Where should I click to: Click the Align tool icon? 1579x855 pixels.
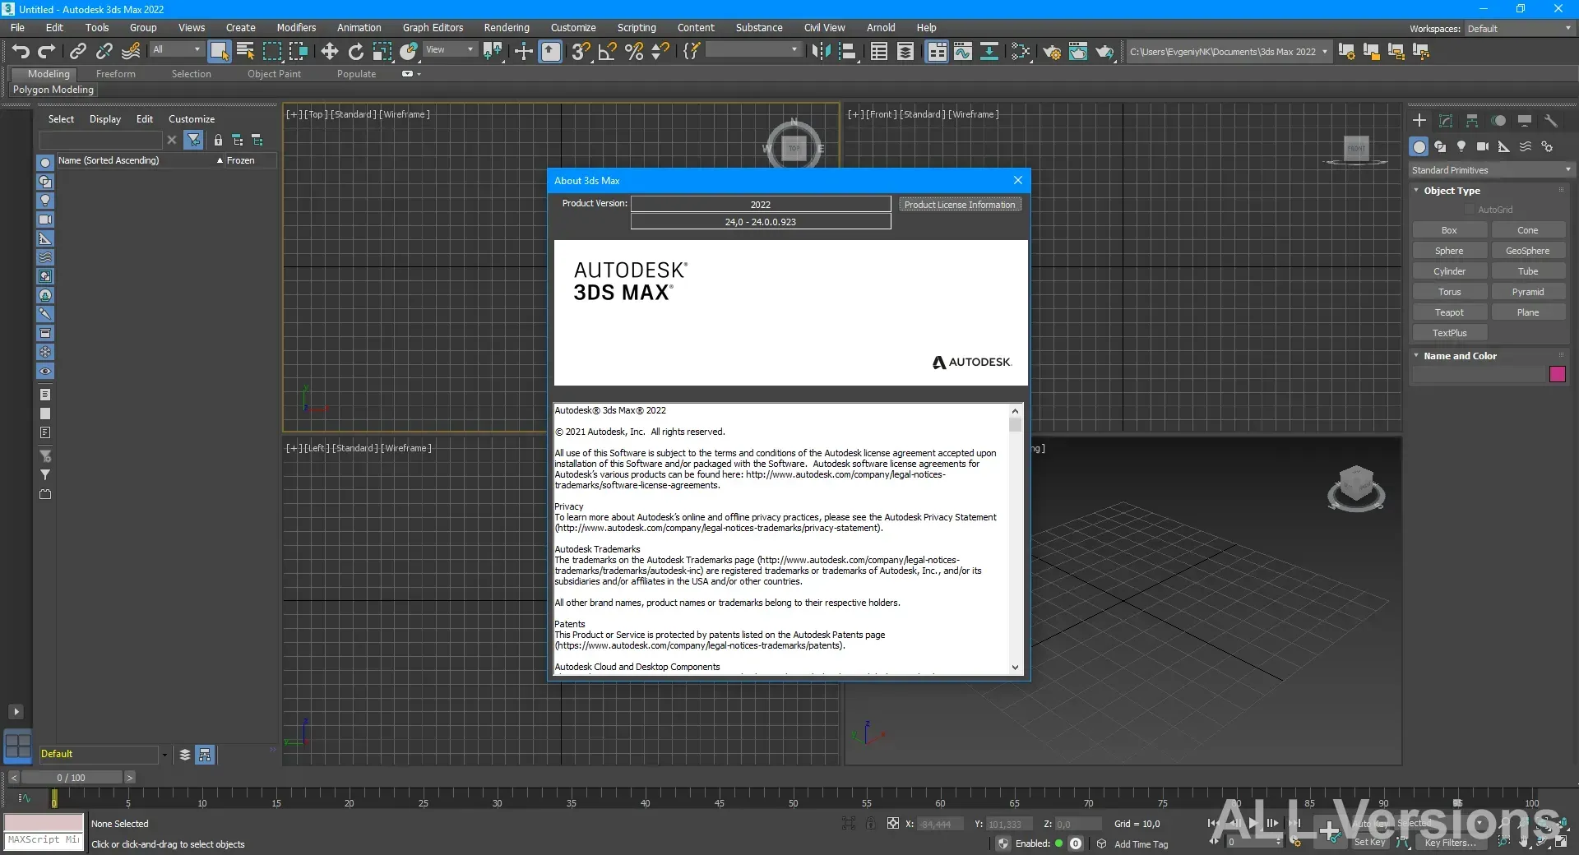[847, 51]
